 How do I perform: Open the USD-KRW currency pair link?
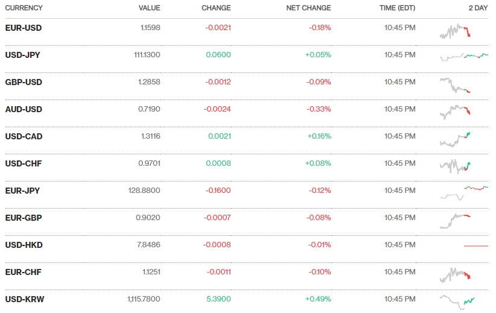pyautogui.click(x=25, y=299)
